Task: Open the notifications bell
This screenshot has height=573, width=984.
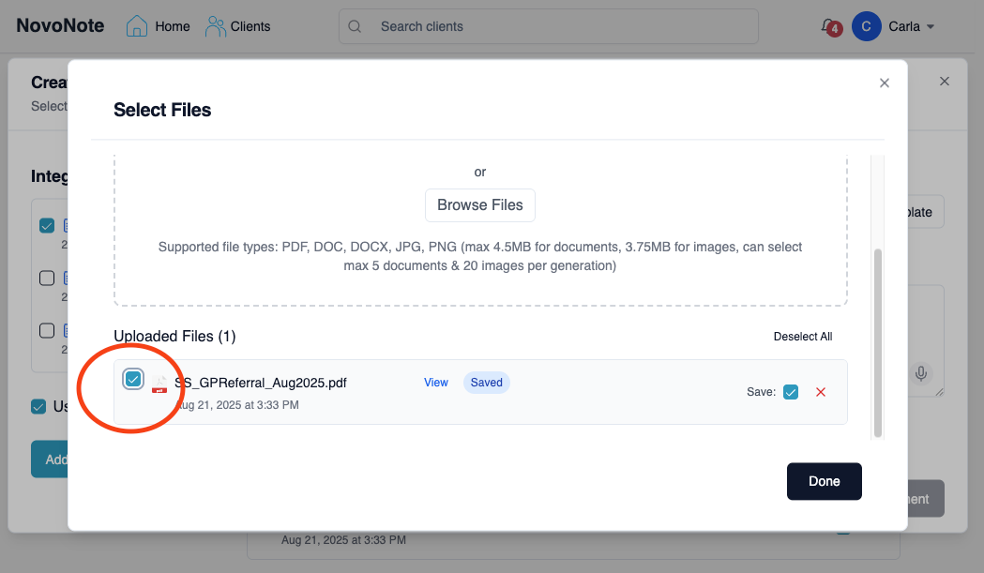Action: click(x=827, y=26)
